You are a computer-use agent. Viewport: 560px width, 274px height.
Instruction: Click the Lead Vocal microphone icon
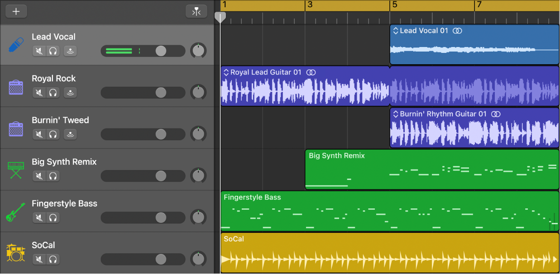click(16, 45)
